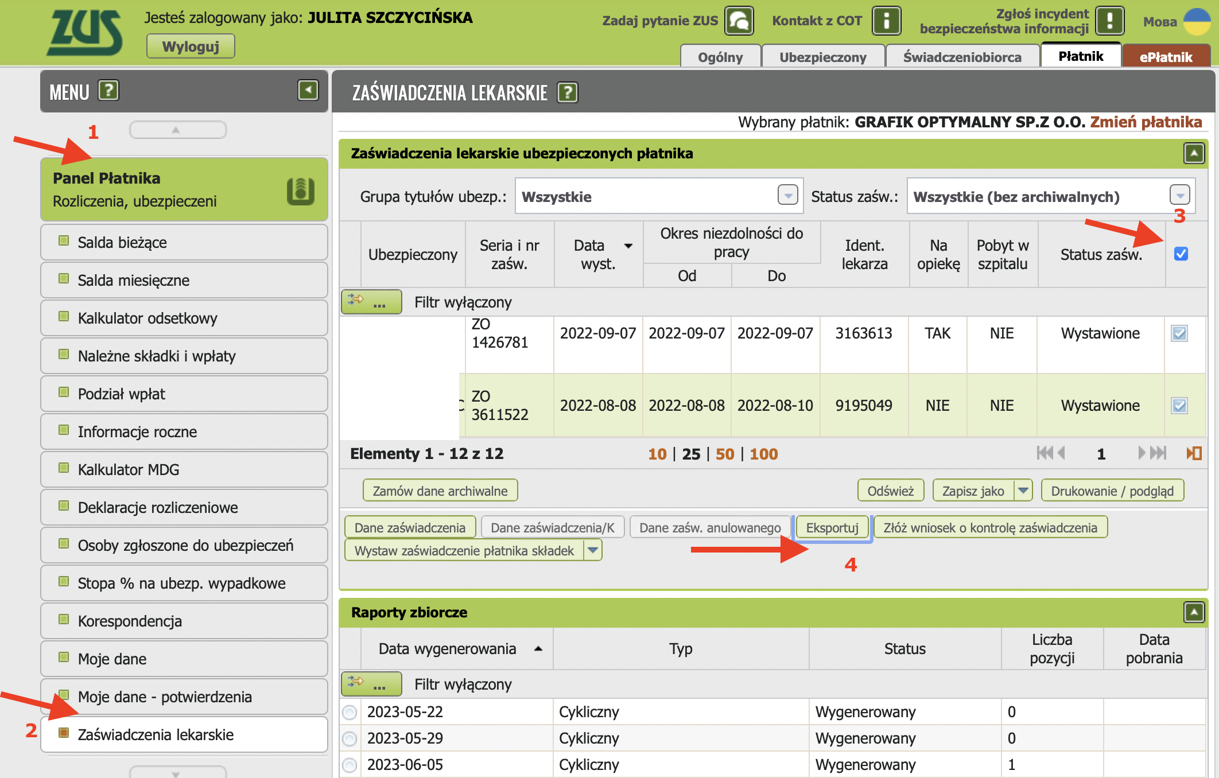Viewport: 1219px width, 778px height.
Task: Select the radio button for report 2023-05-22
Action: pyautogui.click(x=349, y=712)
